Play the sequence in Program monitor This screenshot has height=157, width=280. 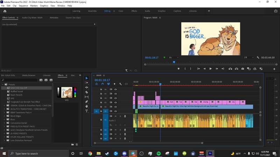click(211, 69)
